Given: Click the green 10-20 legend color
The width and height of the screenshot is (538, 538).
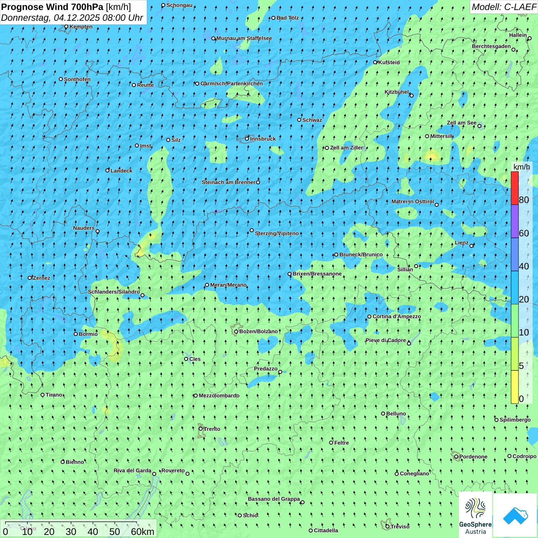Looking at the screenshot, I should 515,321.
